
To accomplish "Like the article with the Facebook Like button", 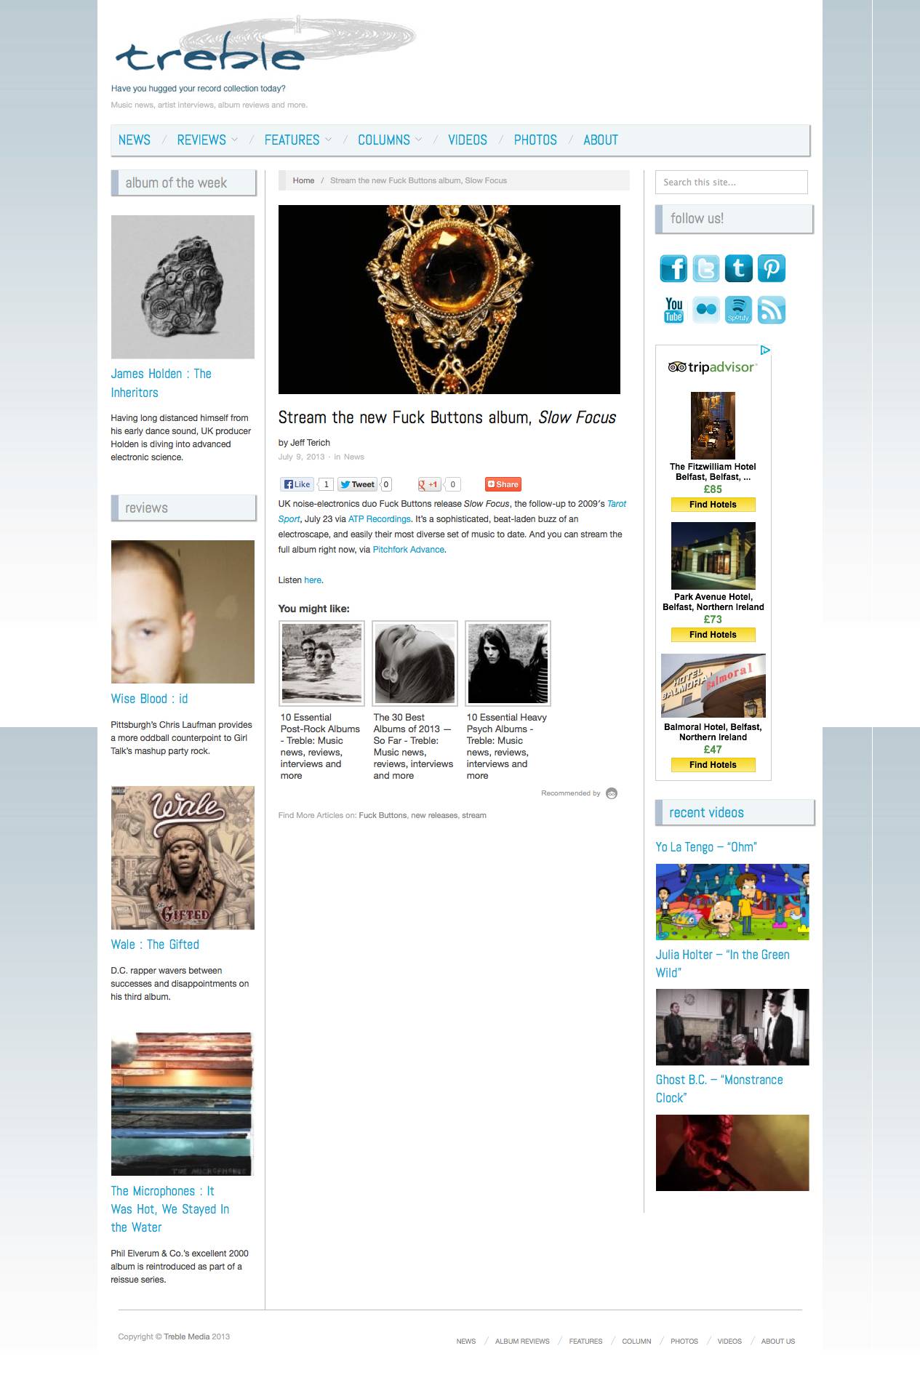I will (x=297, y=484).
